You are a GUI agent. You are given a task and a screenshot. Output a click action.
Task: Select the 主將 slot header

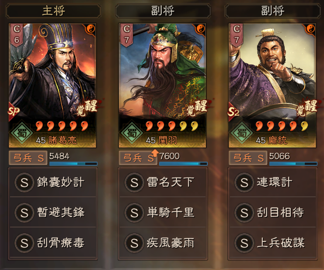(x=53, y=11)
